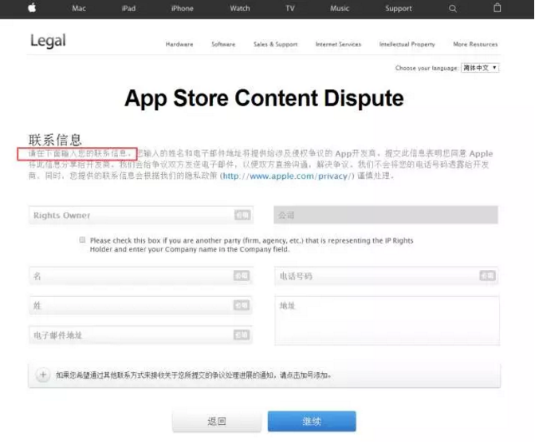This screenshot has height=448, width=535.
Task: Open the language selection dropdown
Action: coord(480,68)
